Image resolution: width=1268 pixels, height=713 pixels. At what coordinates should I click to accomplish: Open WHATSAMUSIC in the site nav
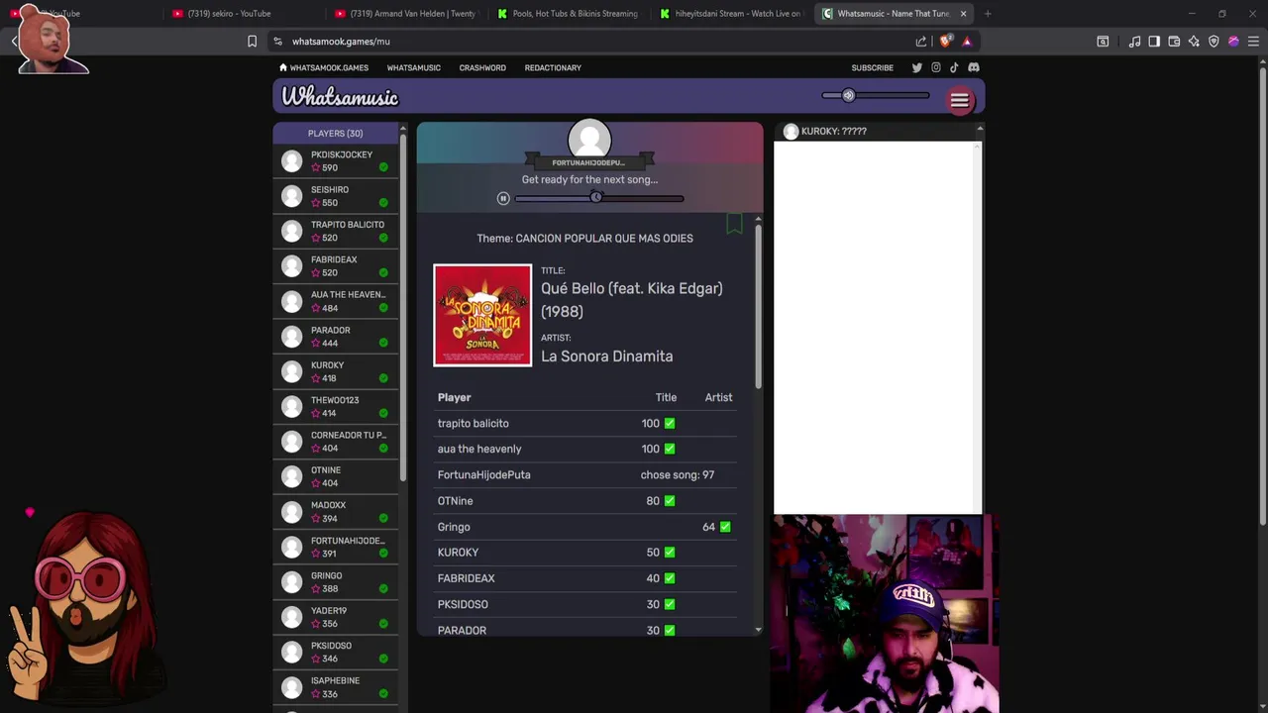(x=413, y=68)
